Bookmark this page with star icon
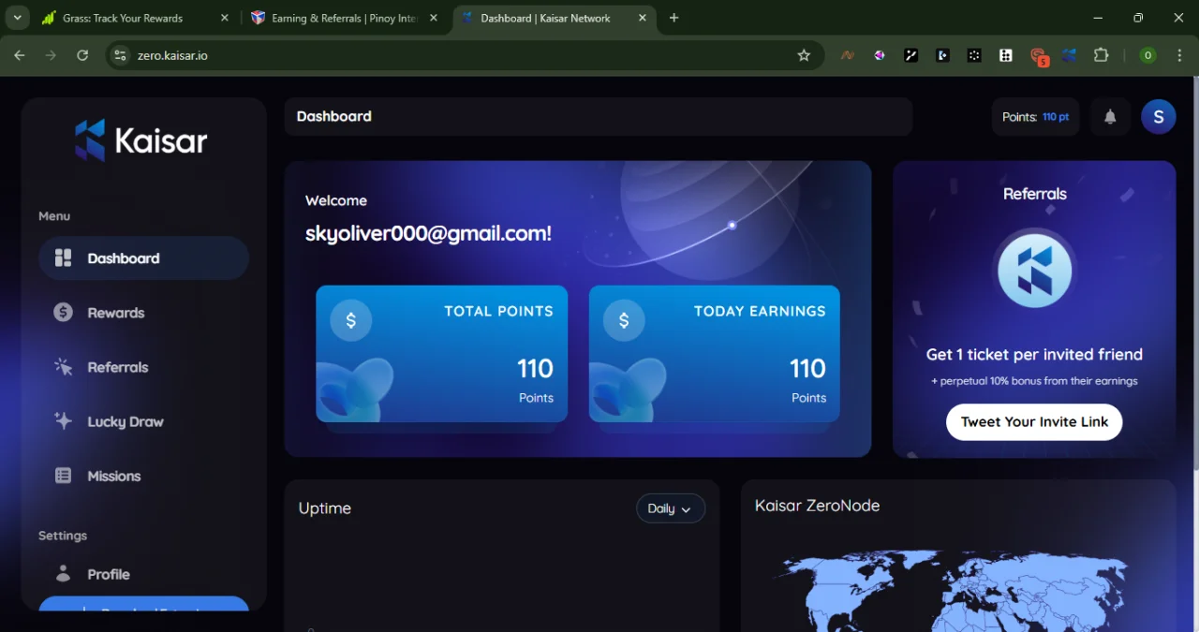 click(x=804, y=55)
